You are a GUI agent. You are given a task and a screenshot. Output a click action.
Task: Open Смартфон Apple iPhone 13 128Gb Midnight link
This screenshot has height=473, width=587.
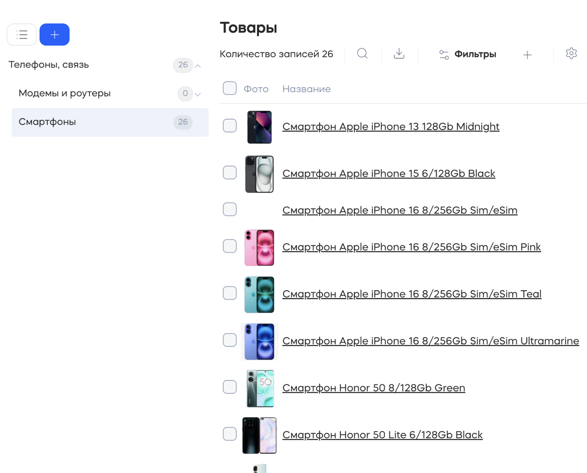[391, 127]
